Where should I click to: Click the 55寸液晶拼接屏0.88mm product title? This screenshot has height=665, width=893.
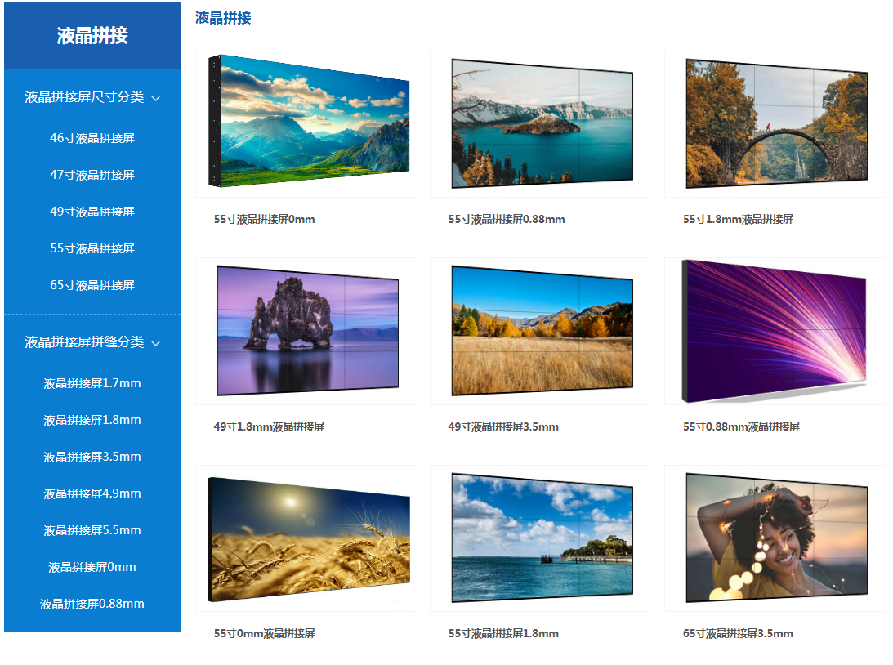click(507, 219)
